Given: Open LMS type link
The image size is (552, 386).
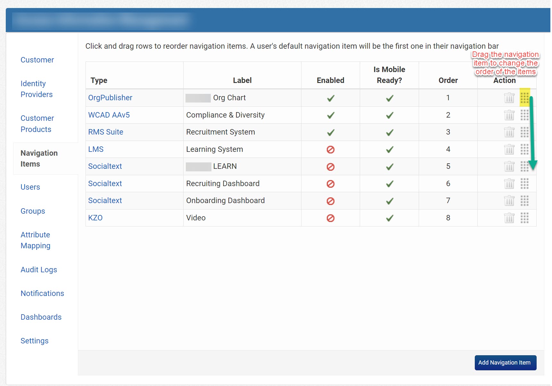Looking at the screenshot, I should pyautogui.click(x=96, y=149).
